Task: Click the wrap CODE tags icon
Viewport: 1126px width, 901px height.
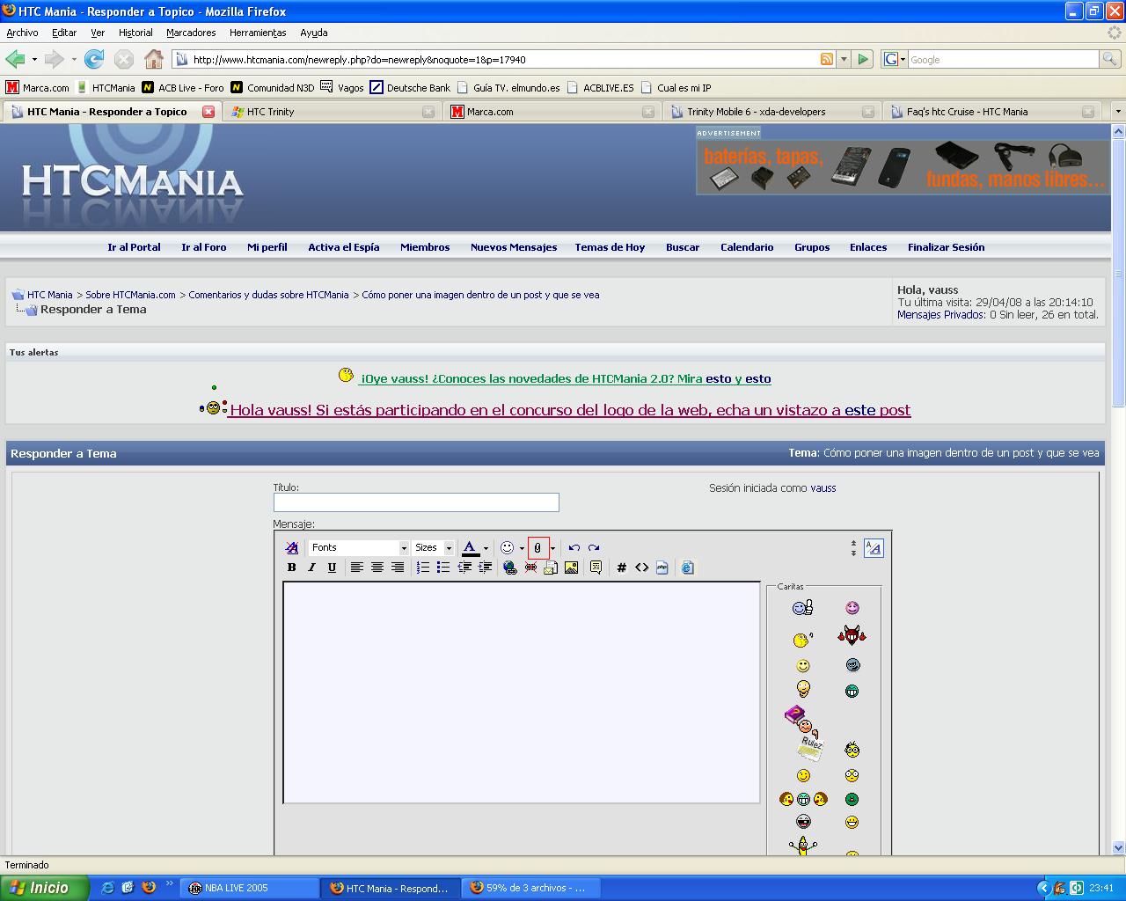Action: click(x=622, y=568)
